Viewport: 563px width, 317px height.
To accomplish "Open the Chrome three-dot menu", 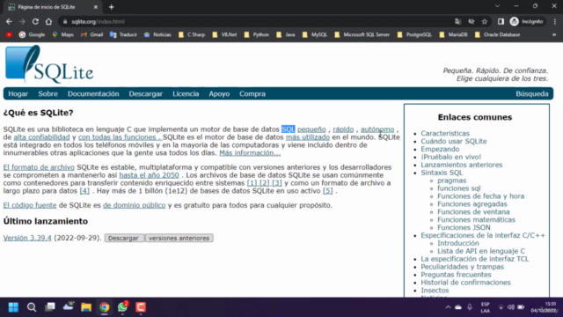I will click(555, 21).
